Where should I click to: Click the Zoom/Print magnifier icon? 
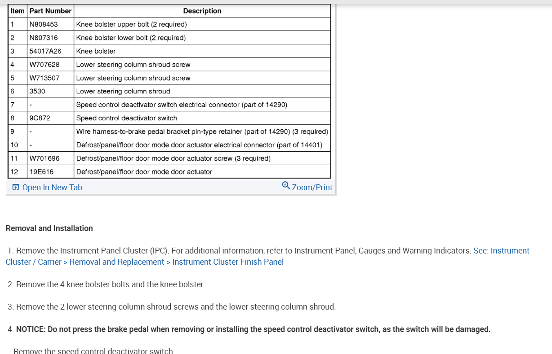pos(286,185)
